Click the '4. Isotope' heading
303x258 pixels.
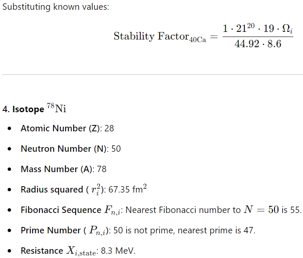point(23,109)
